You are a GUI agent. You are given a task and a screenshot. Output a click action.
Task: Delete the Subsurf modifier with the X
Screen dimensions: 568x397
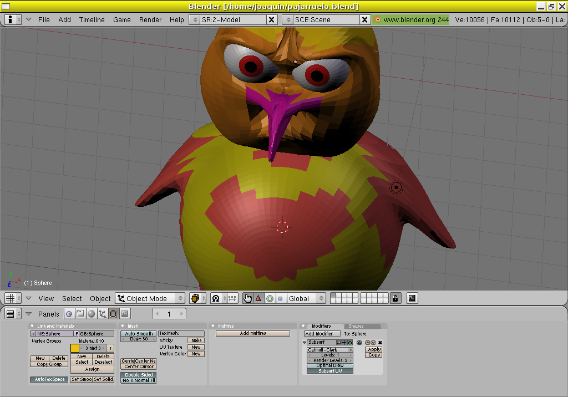pyautogui.click(x=381, y=343)
